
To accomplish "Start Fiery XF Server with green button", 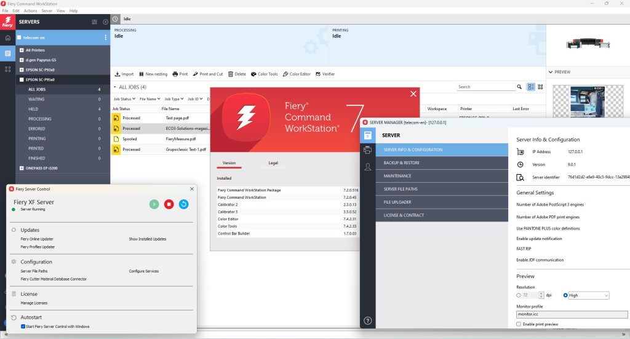I will pos(154,204).
